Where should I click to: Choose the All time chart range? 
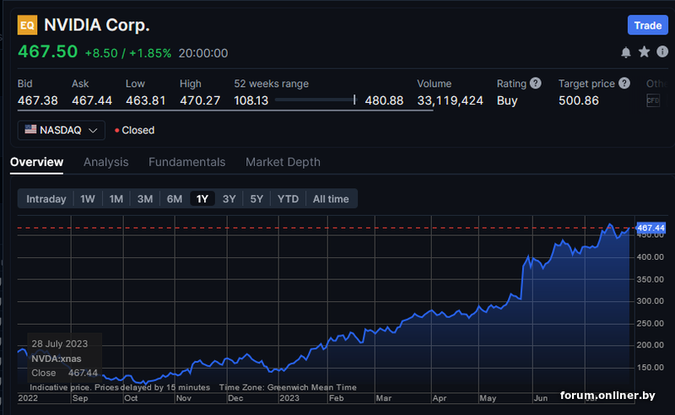331,199
